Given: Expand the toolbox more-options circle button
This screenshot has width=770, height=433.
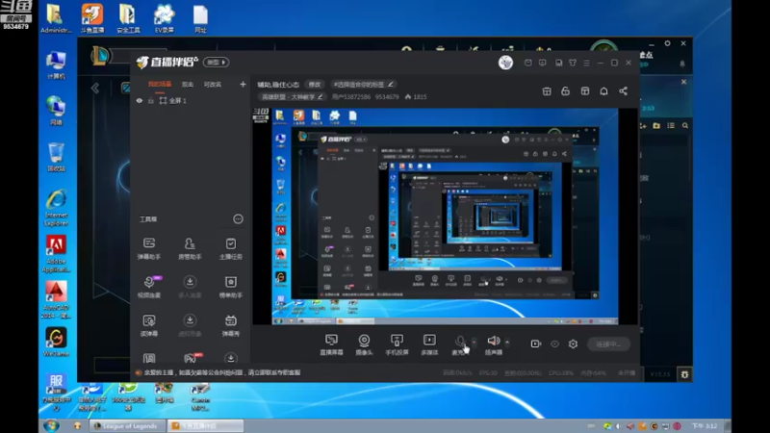Looking at the screenshot, I should point(238,219).
